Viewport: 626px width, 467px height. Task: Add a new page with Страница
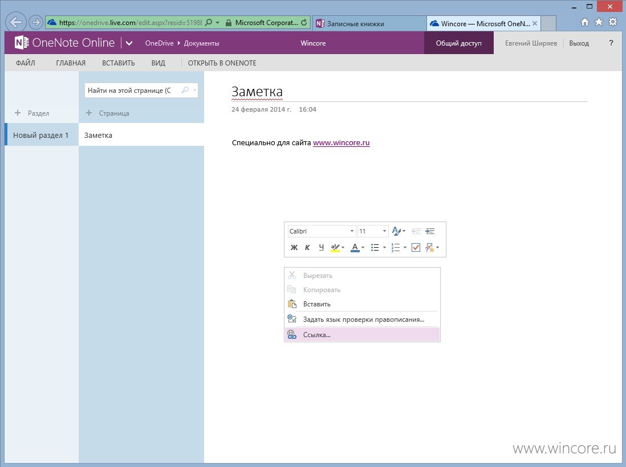tap(107, 113)
